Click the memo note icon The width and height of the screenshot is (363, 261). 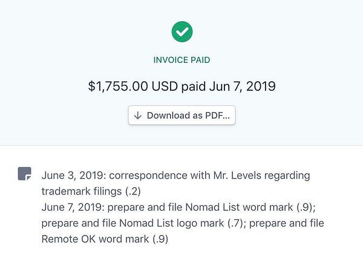click(24, 174)
